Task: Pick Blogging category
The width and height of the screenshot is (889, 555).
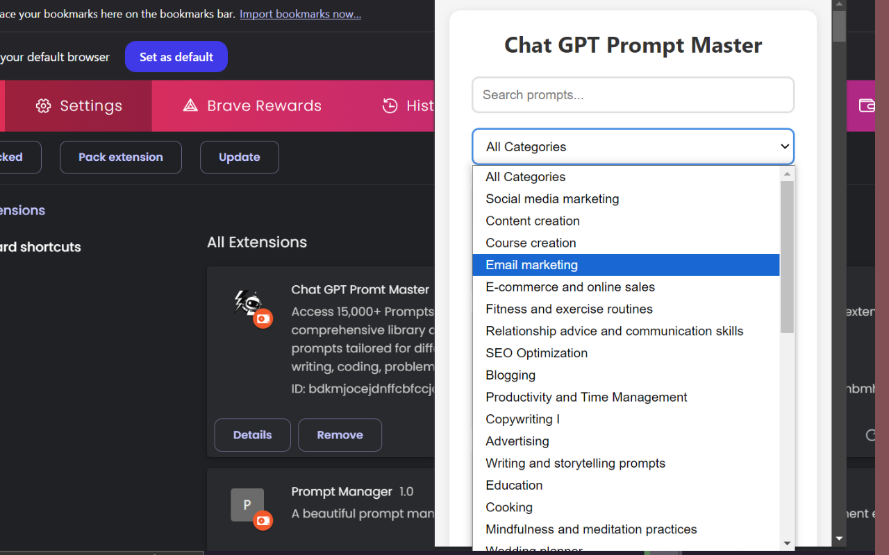Action: tap(626, 375)
